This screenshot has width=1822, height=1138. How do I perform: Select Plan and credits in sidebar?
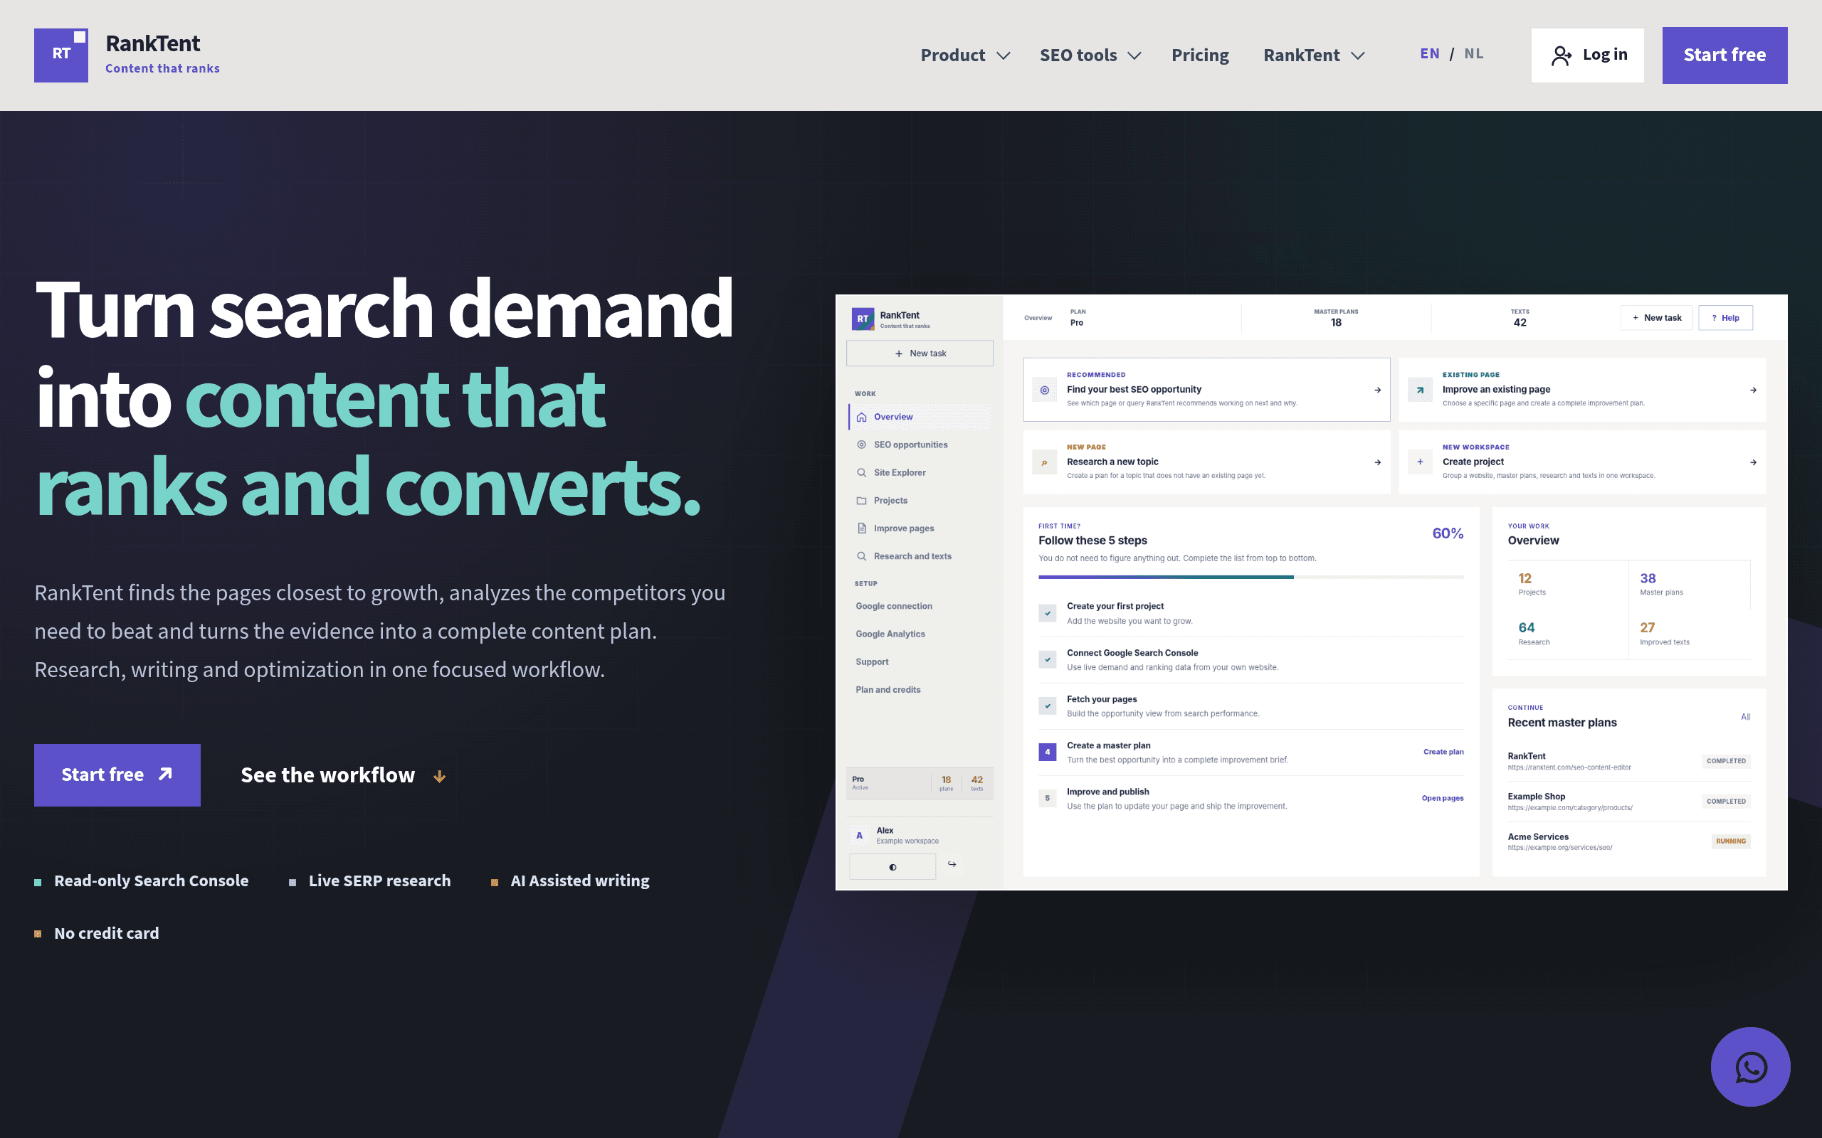(888, 689)
